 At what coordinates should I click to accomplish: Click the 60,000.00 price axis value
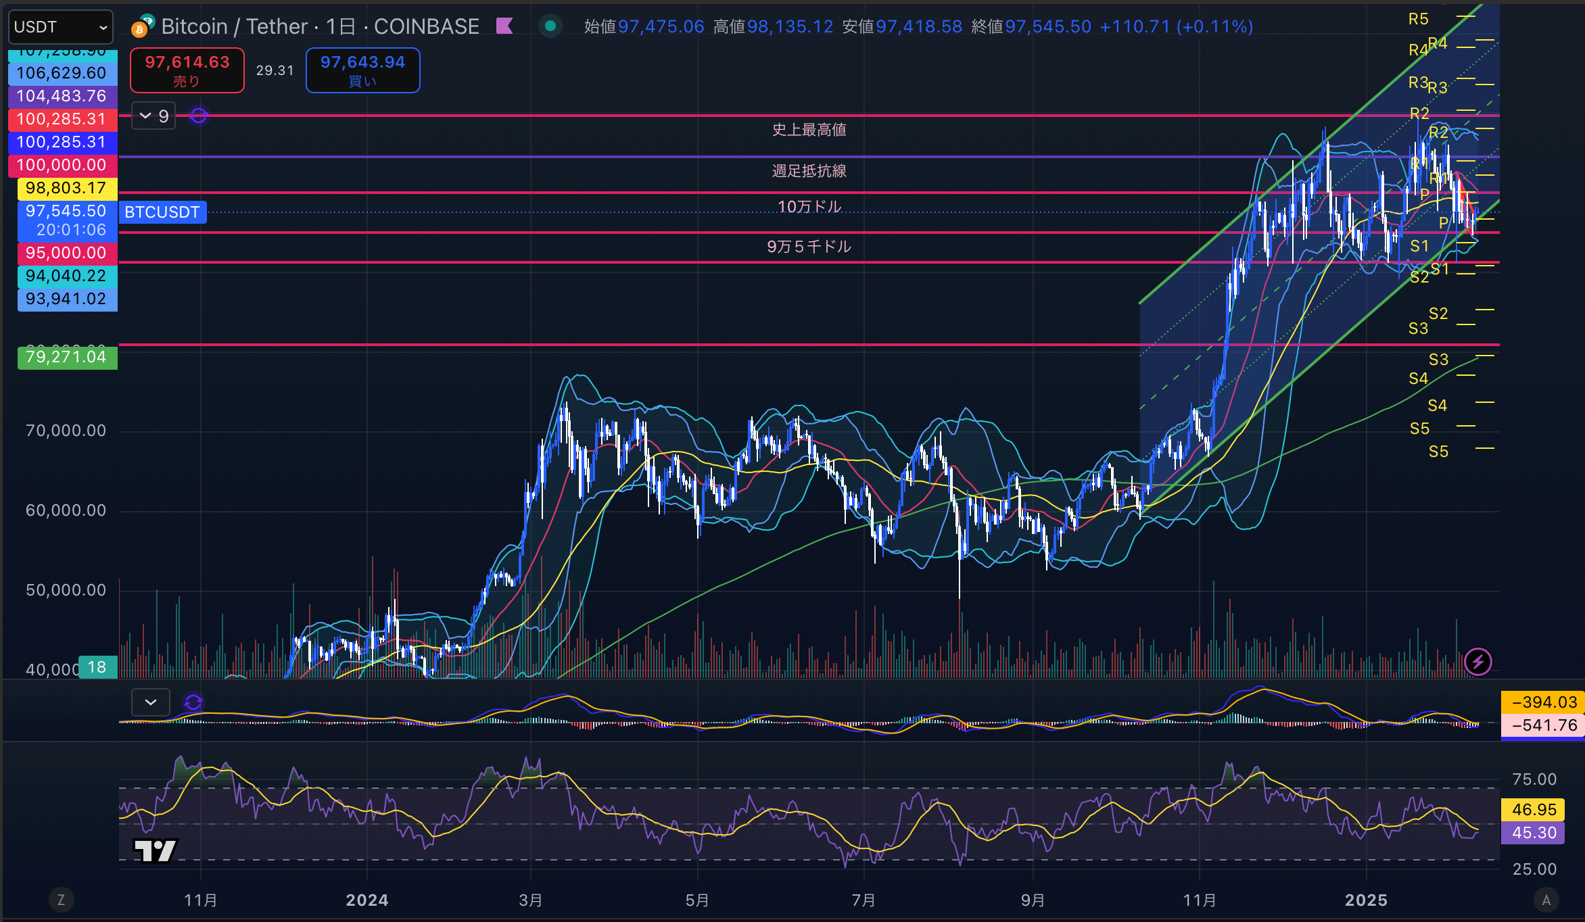tap(66, 510)
